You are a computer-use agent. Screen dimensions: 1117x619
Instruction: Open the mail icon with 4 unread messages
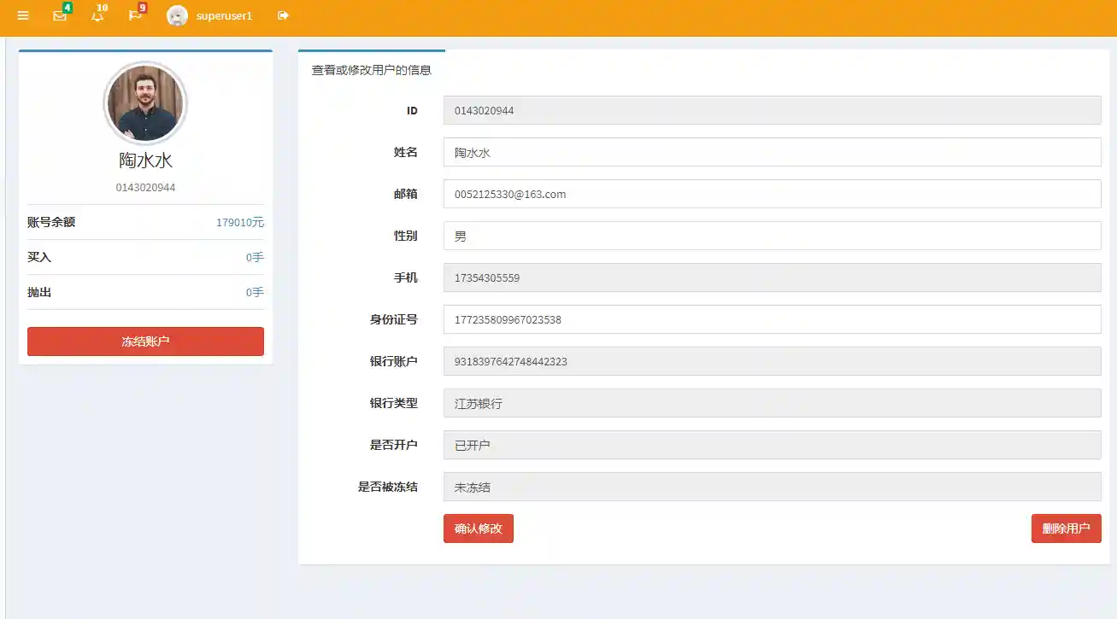(59, 15)
